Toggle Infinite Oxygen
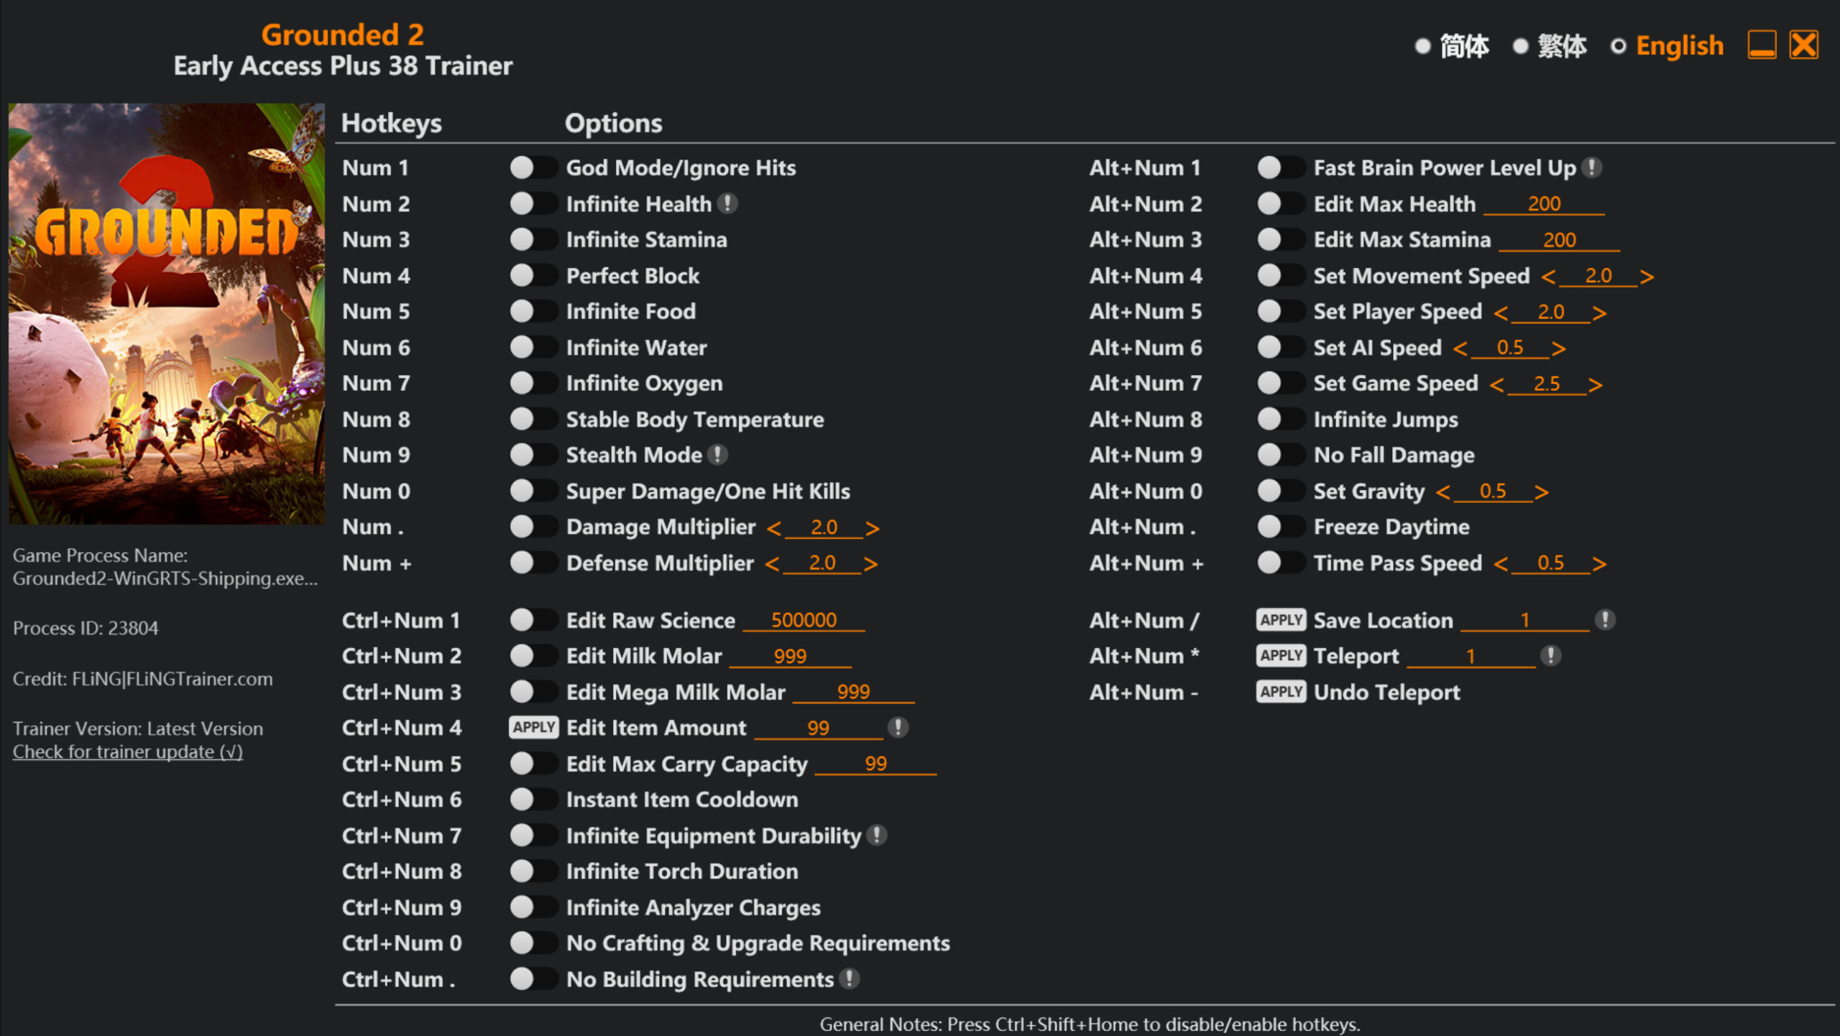 533,383
